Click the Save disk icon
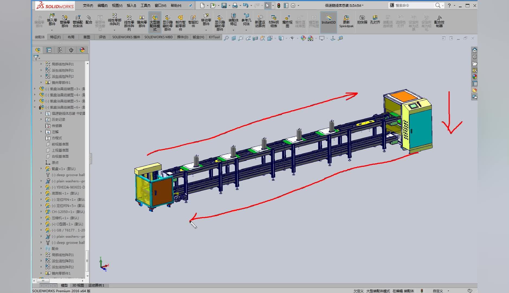 (224, 5)
